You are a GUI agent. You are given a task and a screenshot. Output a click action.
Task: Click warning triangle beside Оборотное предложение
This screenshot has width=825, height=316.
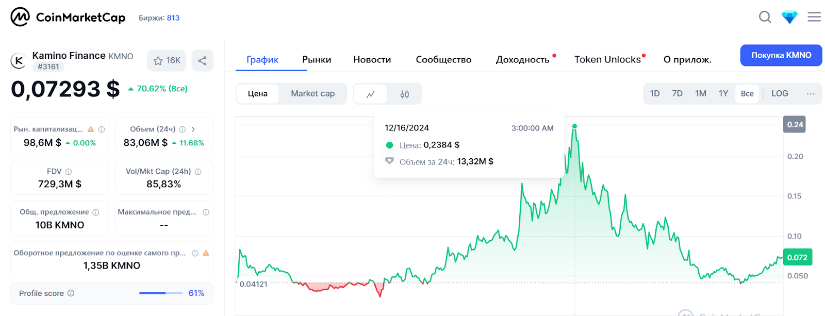(x=206, y=253)
